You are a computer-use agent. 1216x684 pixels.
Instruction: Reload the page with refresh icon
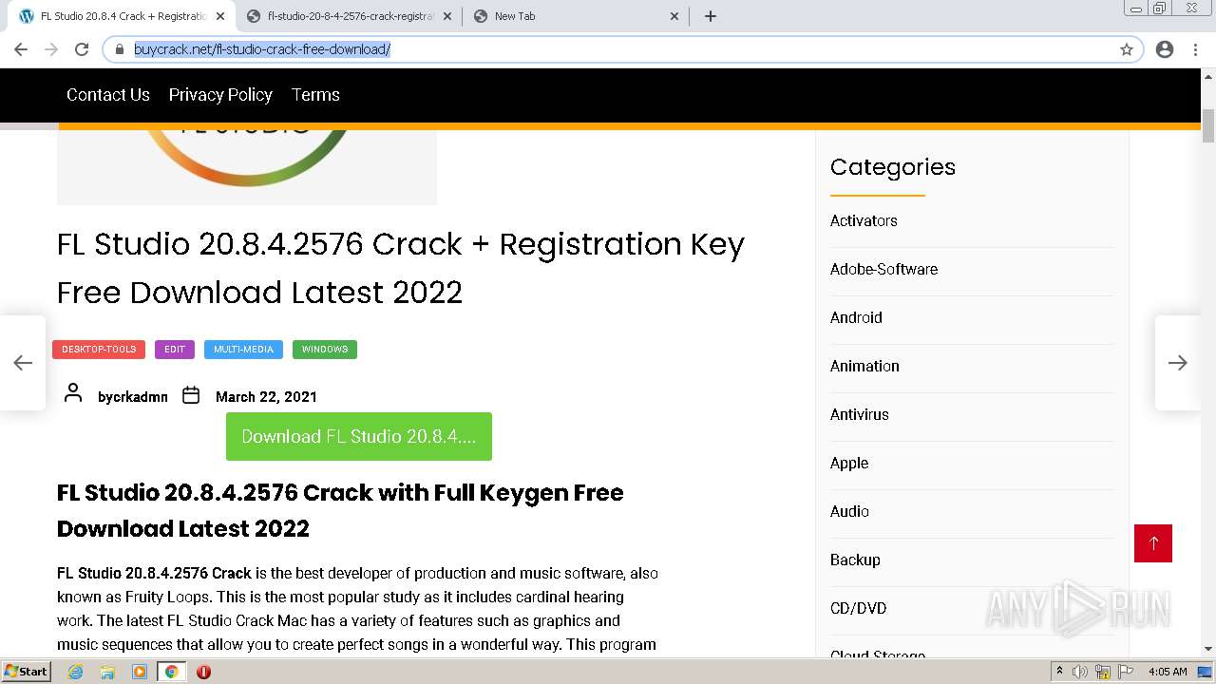click(x=82, y=49)
